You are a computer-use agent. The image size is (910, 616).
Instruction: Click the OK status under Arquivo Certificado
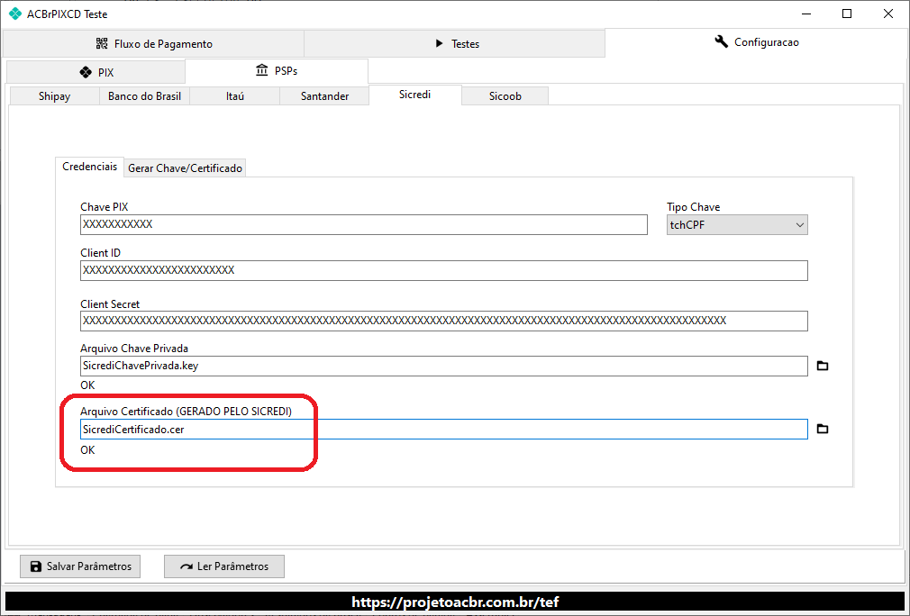tap(87, 450)
